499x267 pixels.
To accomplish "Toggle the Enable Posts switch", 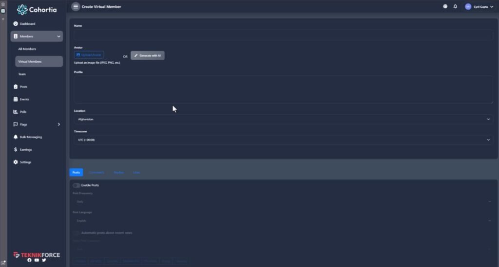I will point(77,185).
